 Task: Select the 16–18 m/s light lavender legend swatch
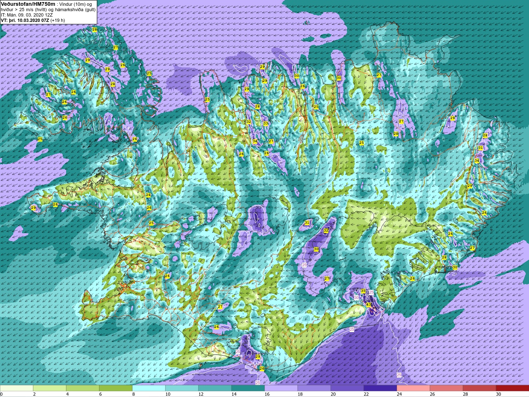tap(281, 388)
